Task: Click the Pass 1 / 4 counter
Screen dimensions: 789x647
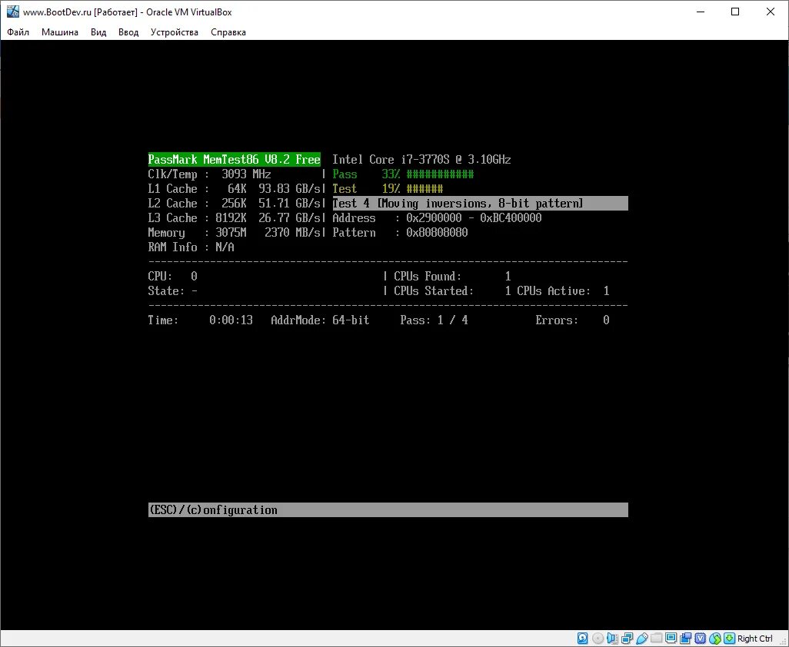Action: pos(434,320)
